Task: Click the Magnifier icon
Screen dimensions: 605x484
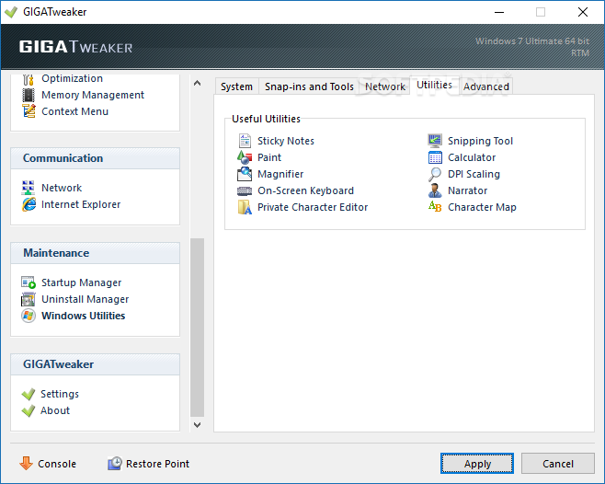Action: click(245, 174)
